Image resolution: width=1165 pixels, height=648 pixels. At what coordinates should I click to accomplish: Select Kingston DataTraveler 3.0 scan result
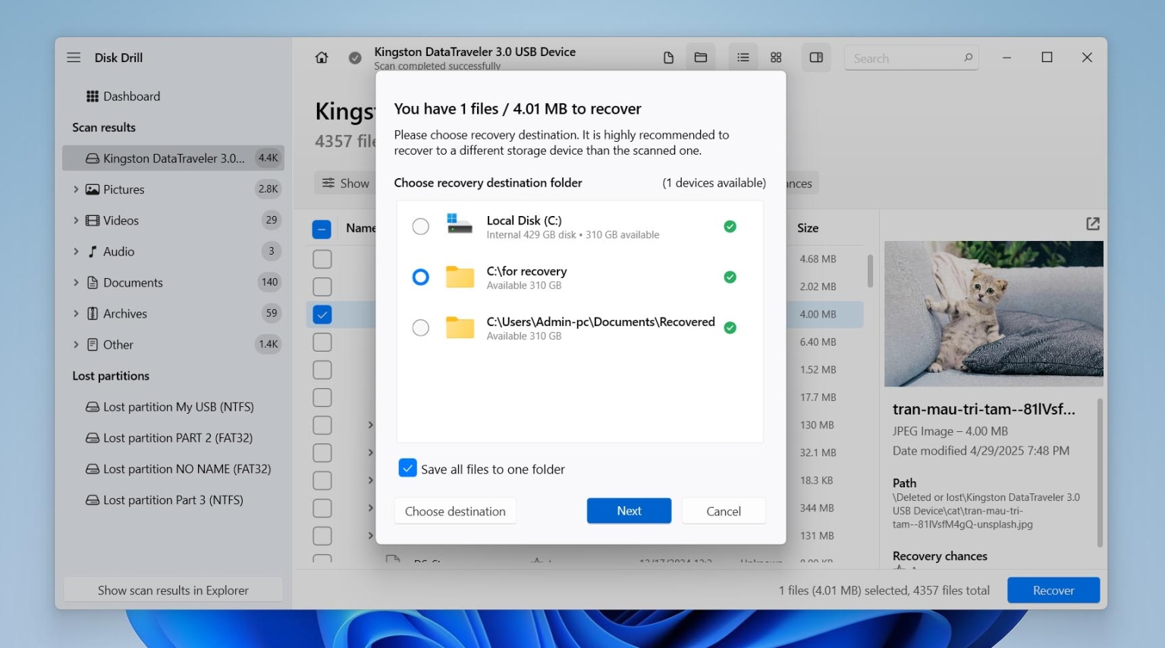pyautogui.click(x=173, y=158)
